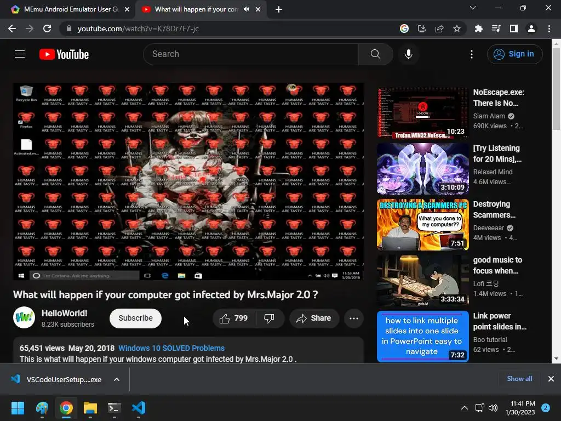Mute tab via speaker icon
The width and height of the screenshot is (561, 421).
pos(246,9)
